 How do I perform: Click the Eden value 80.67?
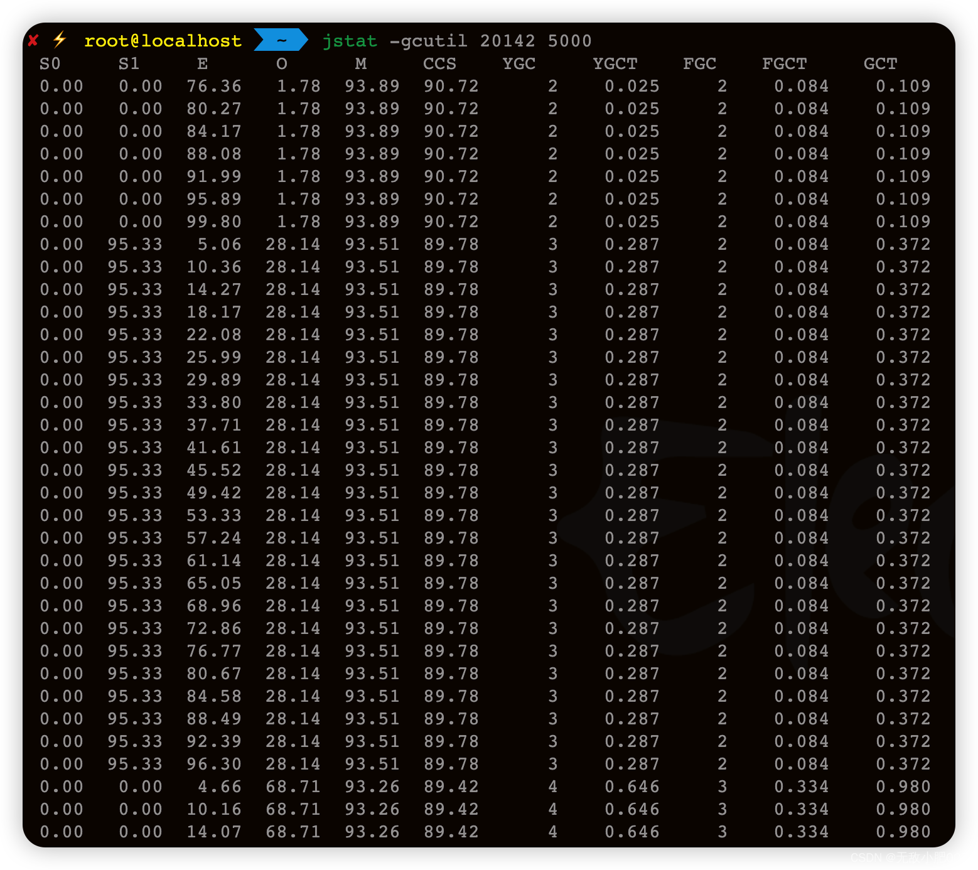pyautogui.click(x=214, y=674)
